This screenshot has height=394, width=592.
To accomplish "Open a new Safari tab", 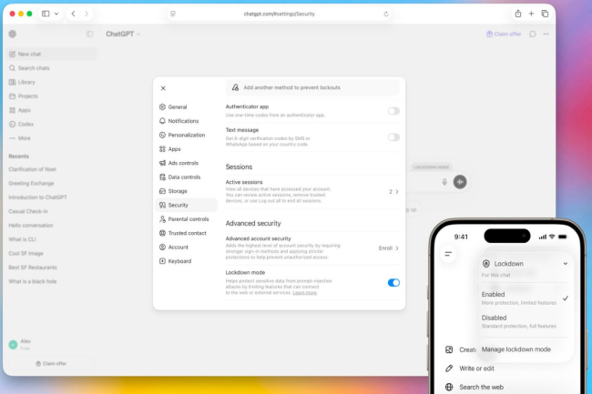I will coord(531,14).
